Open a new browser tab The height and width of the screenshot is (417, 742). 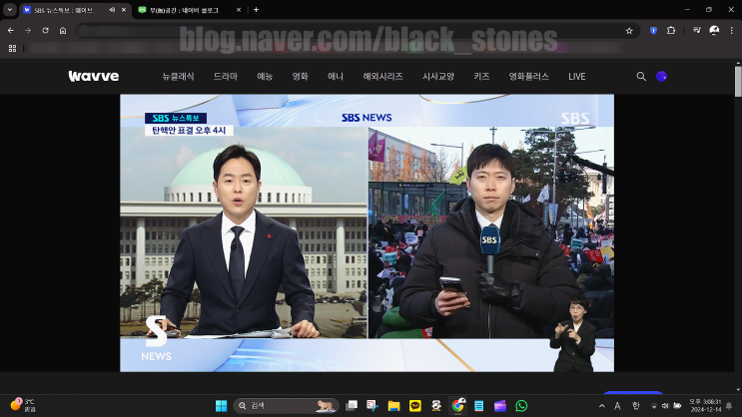click(256, 9)
